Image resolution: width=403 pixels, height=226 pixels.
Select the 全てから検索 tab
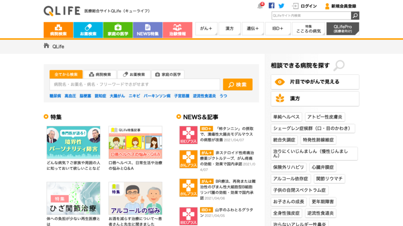point(66,74)
